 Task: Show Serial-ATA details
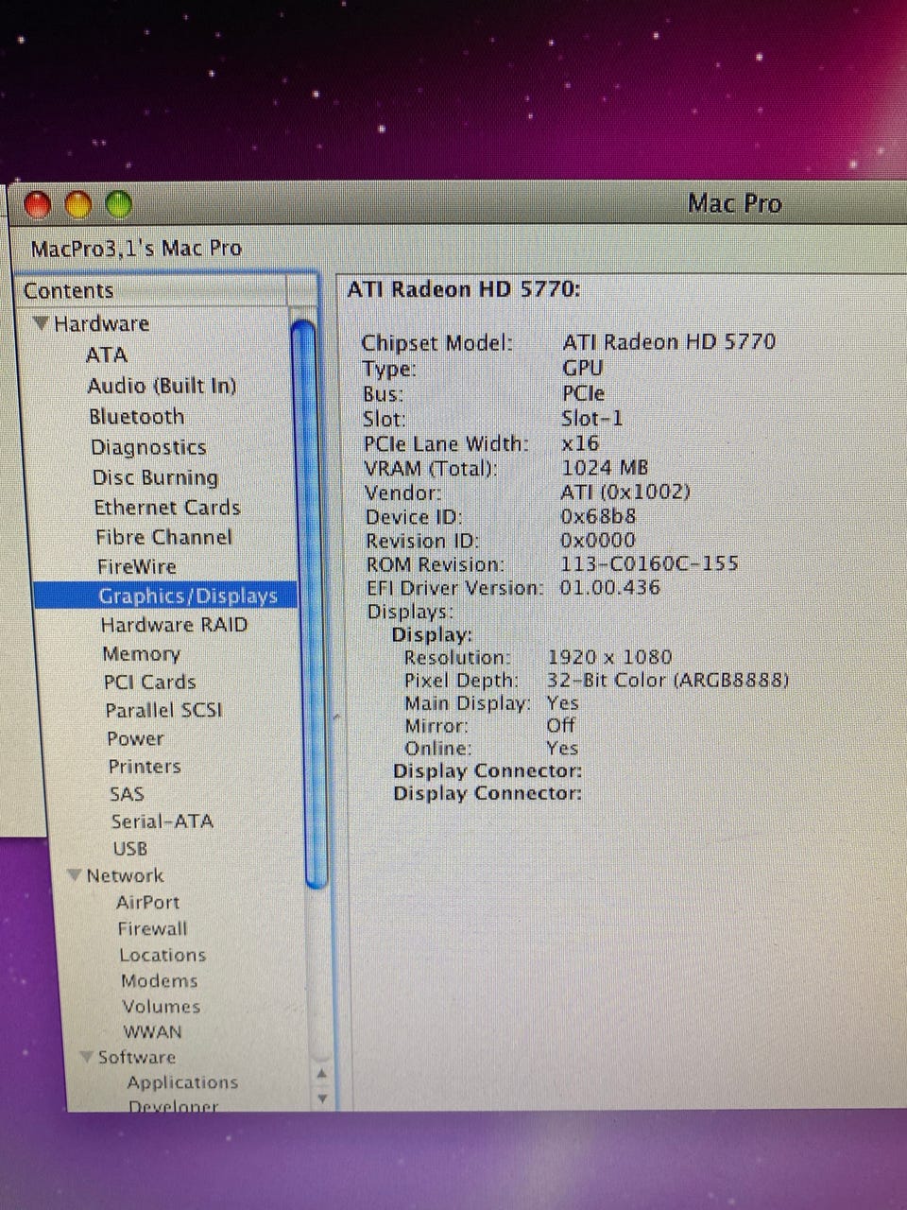tap(163, 821)
